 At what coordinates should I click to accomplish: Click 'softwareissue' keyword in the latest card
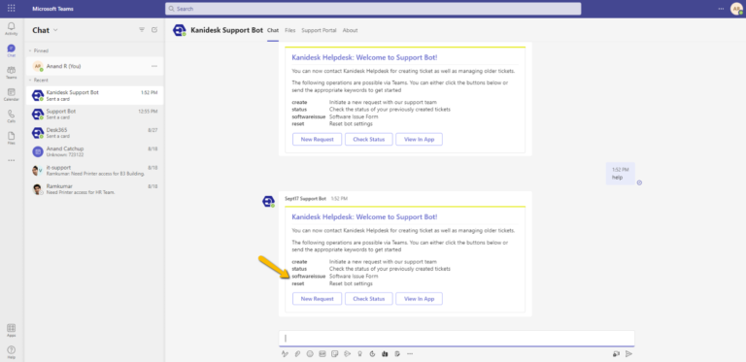coord(308,276)
